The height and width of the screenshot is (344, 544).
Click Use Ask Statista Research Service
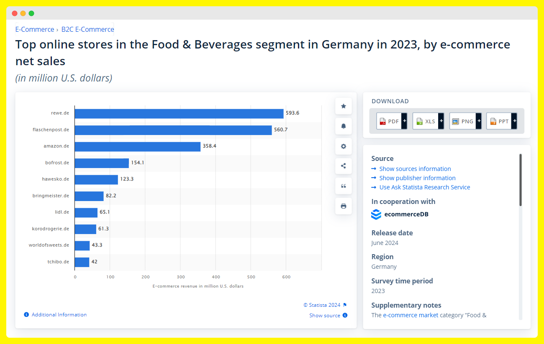pos(425,187)
